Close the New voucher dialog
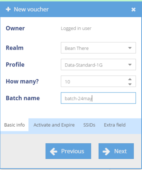 point(133,10)
